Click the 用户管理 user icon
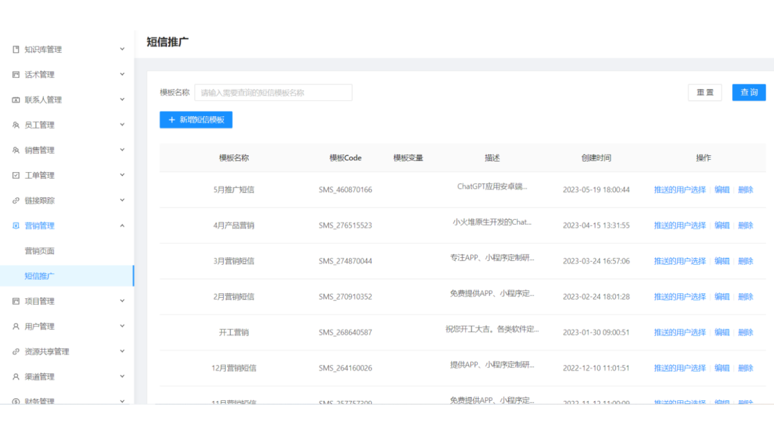The width and height of the screenshot is (774, 435). pyautogui.click(x=16, y=327)
